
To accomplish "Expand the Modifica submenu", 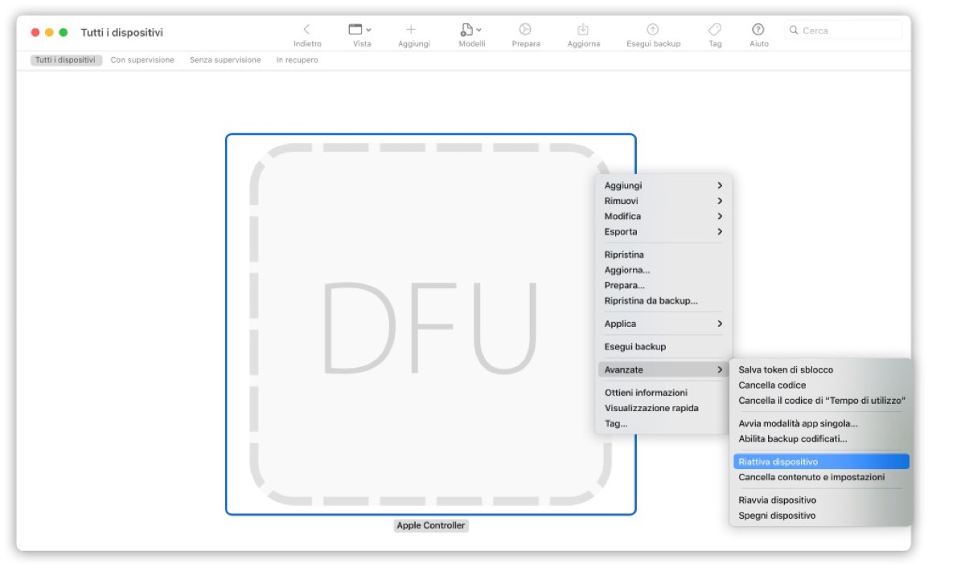I will tap(663, 216).
